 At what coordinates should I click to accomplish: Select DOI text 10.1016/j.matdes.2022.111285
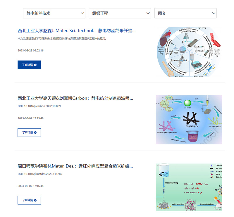click(x=43, y=174)
